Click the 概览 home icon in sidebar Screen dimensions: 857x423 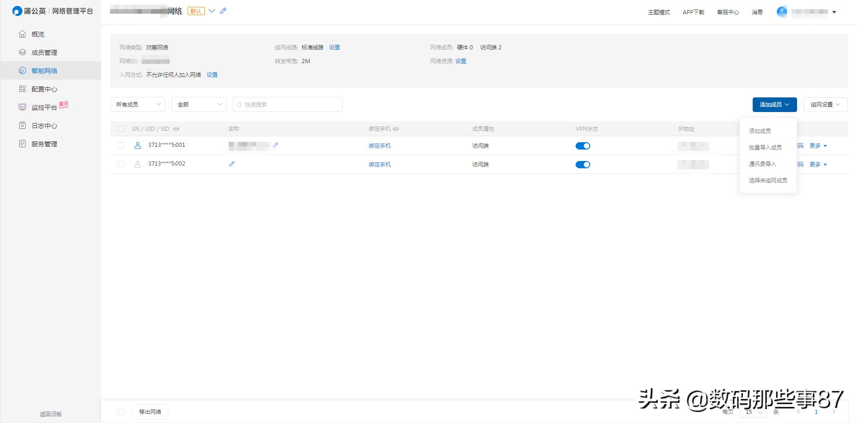pos(22,34)
